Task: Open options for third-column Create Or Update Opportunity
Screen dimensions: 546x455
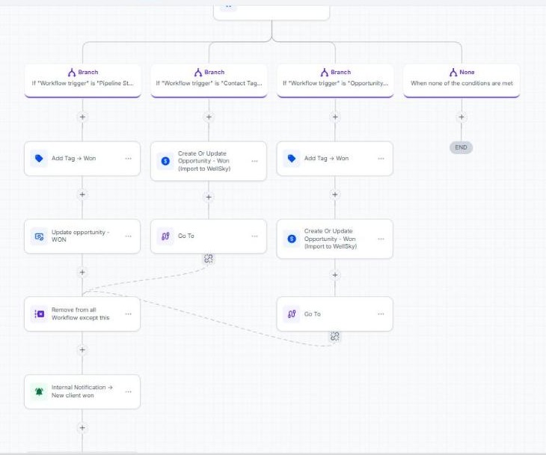Action: click(x=381, y=239)
